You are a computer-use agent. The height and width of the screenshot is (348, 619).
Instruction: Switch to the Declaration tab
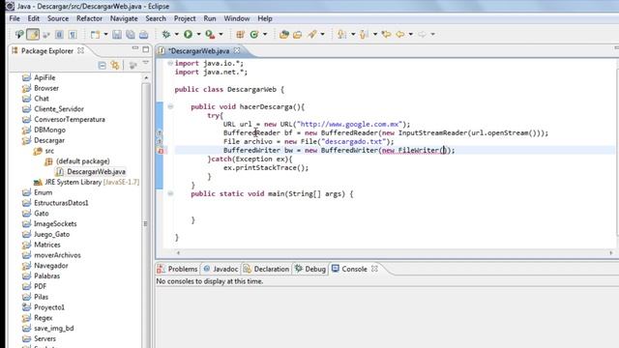click(266, 269)
